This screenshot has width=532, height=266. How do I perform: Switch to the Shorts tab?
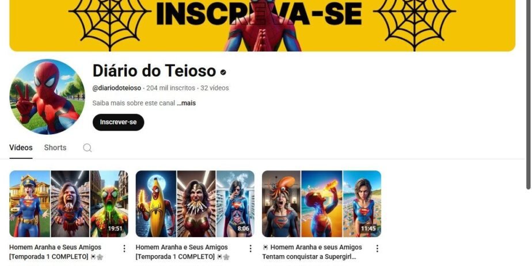[55, 147]
